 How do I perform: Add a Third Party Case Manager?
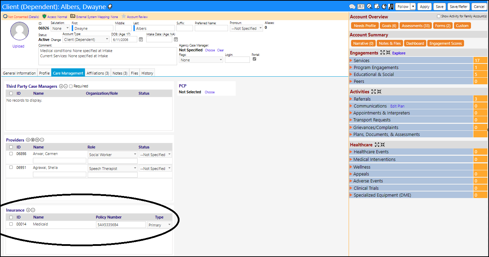(61, 86)
